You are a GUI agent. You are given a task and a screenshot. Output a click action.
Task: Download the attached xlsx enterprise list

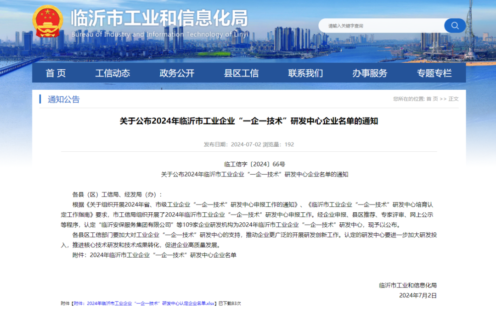[144, 303]
